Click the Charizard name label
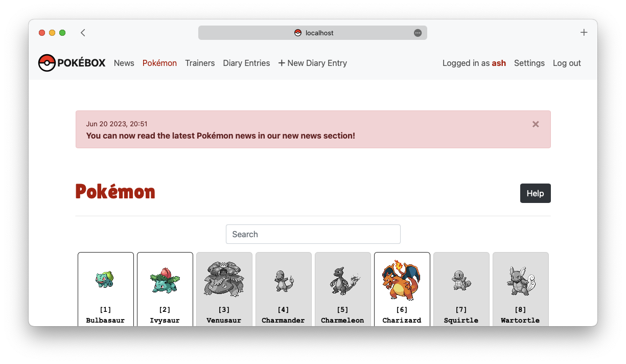The width and height of the screenshot is (626, 364). click(x=402, y=321)
